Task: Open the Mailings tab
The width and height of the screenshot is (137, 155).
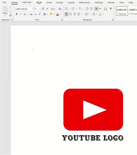Action: click(x=99, y=2)
